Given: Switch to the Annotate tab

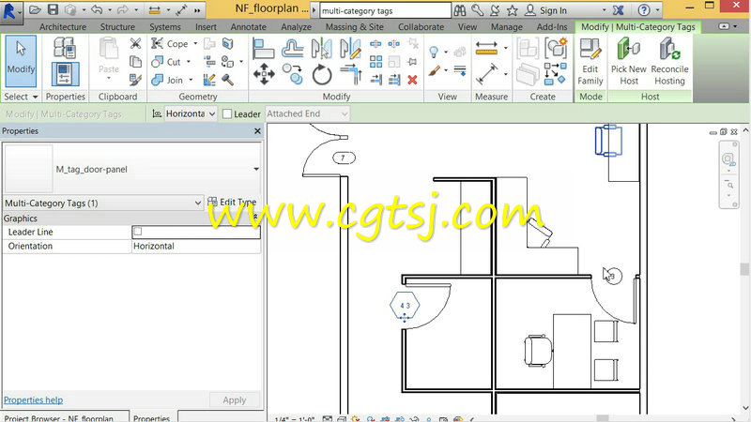Looking at the screenshot, I should (x=248, y=27).
